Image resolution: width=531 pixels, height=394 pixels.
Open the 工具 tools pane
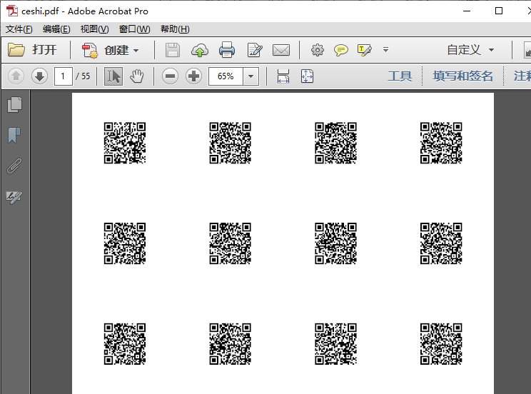pyautogui.click(x=400, y=76)
